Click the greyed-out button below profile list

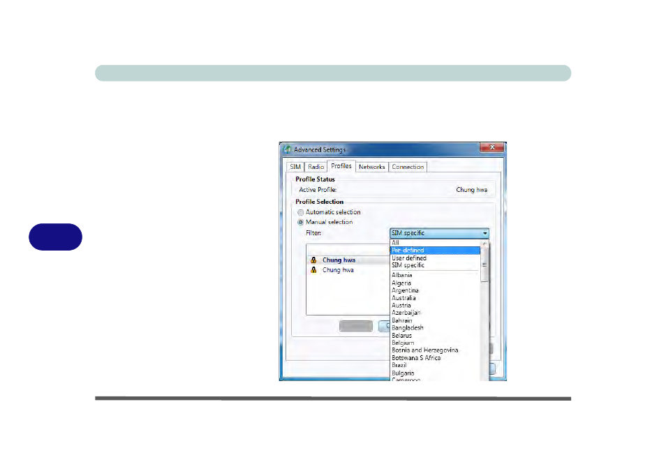[355, 326]
